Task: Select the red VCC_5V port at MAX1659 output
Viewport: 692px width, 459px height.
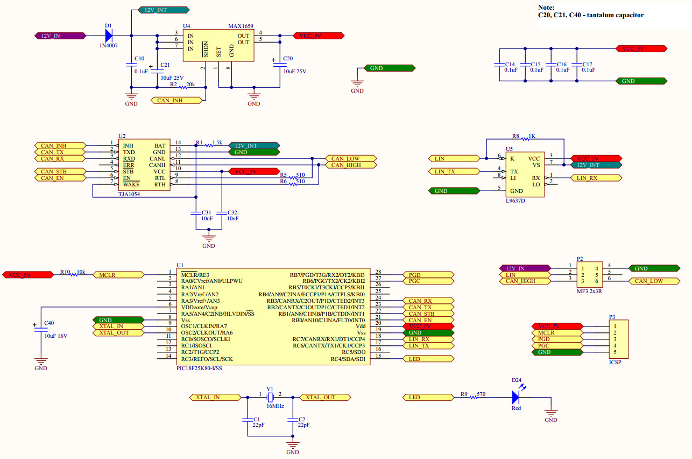Action: (319, 36)
